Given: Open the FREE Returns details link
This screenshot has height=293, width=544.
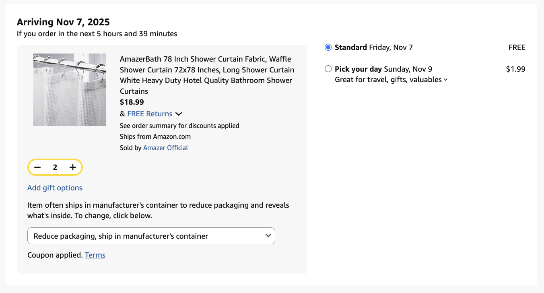Looking at the screenshot, I should [x=150, y=114].
